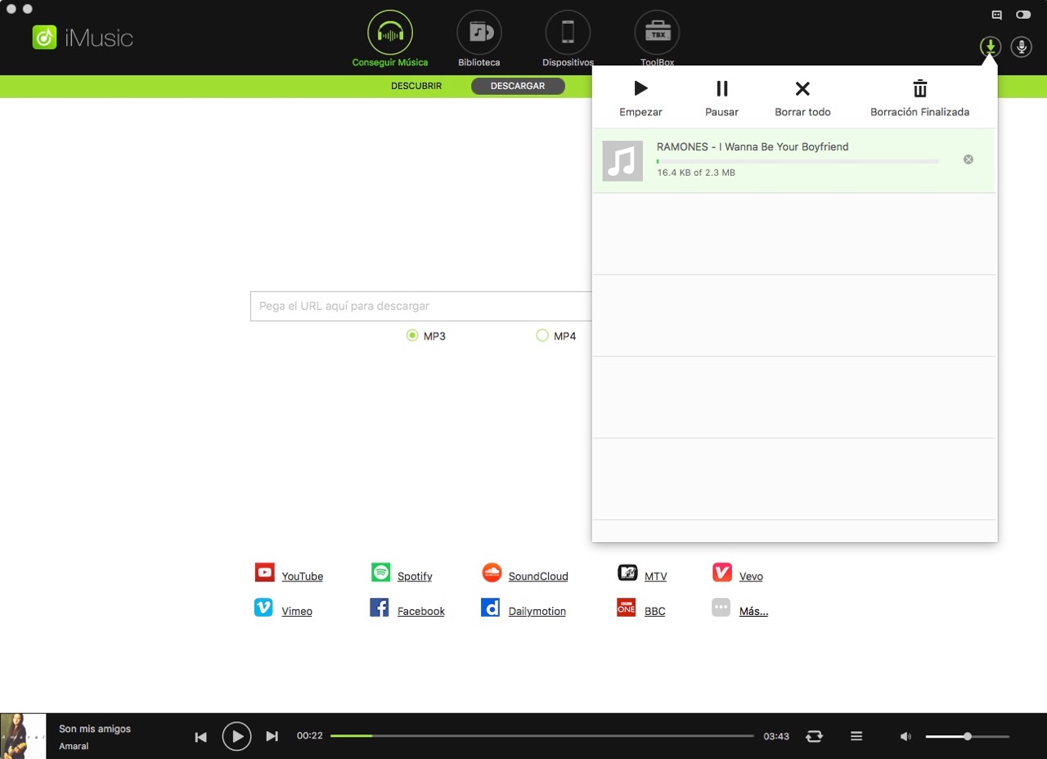Open the Spotify link
This screenshot has height=759, width=1047.
pyautogui.click(x=415, y=577)
